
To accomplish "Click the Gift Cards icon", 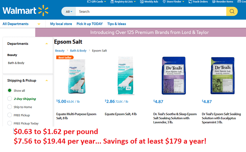I will click(88, 2).
